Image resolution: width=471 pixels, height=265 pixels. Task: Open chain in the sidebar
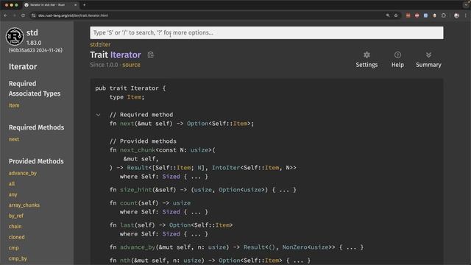[15, 227]
